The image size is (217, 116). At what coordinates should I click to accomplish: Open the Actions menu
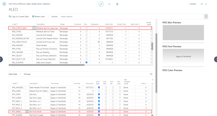click(55, 17)
